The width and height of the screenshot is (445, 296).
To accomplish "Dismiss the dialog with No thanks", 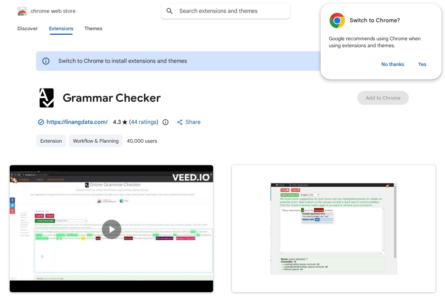I will 393,64.
